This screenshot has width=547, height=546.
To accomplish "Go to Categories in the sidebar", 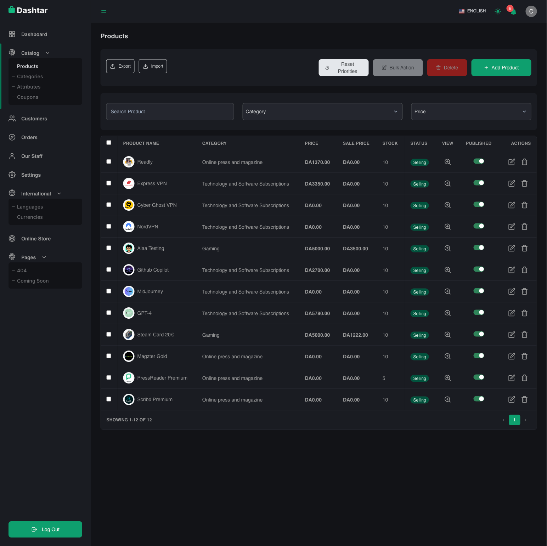I will click(x=30, y=76).
